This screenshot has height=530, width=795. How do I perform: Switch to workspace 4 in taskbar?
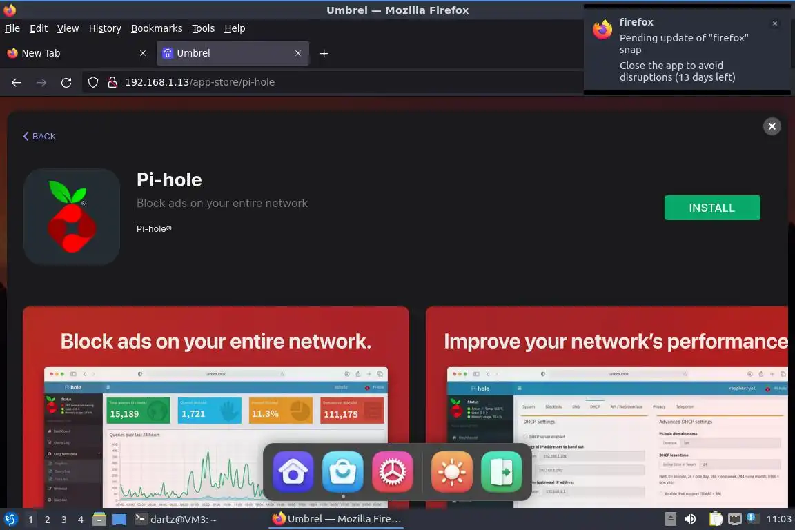[x=81, y=520]
